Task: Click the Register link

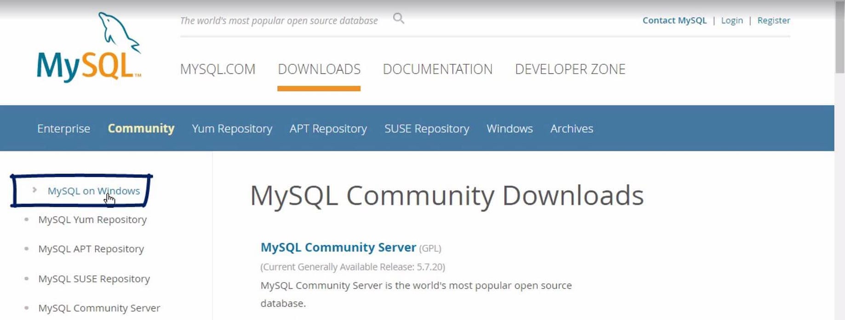Action: (774, 20)
